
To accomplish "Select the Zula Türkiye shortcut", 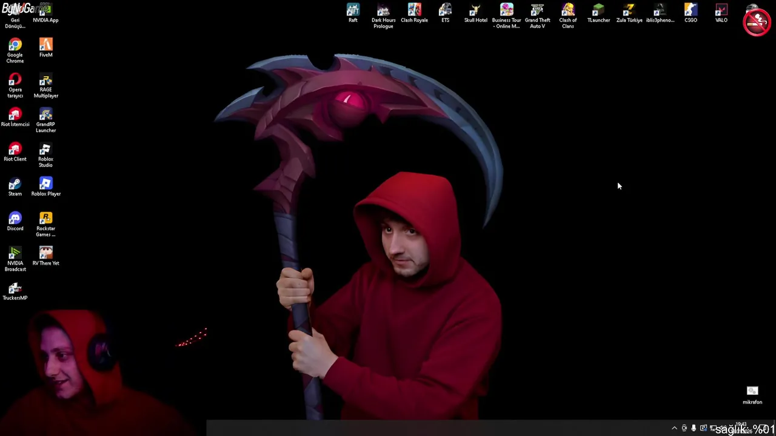I will coord(629,13).
